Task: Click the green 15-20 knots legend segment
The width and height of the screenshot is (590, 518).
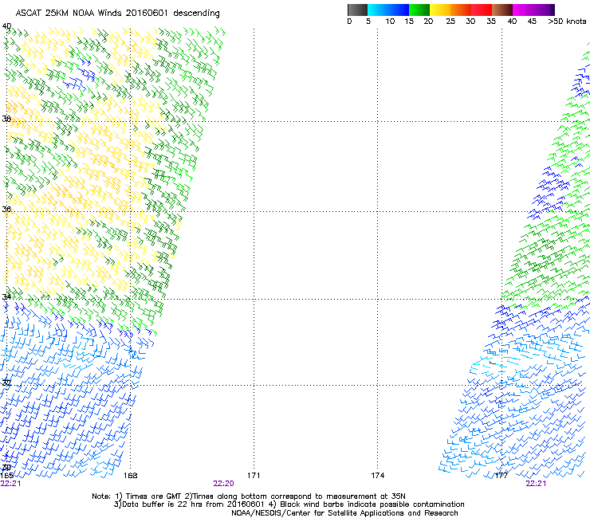Action: click(x=419, y=10)
